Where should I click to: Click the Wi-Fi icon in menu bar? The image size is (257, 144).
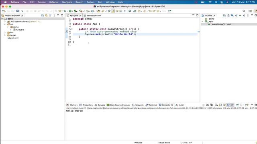tap(210, 2)
